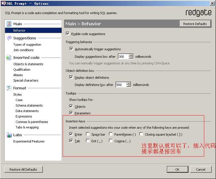The image size is (216, 179).
Task: Open Join conditions page
Action: point(24,50)
